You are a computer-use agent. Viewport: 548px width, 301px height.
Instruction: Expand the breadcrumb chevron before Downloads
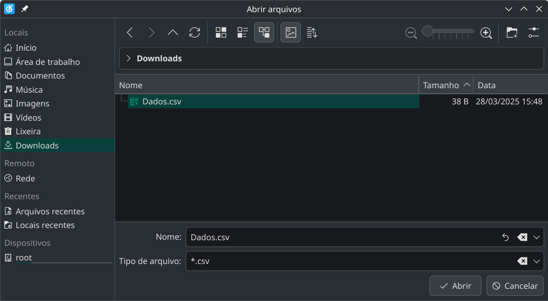[128, 59]
